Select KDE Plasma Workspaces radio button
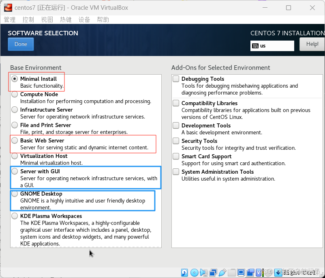The height and width of the screenshot is (278, 325). [15, 216]
